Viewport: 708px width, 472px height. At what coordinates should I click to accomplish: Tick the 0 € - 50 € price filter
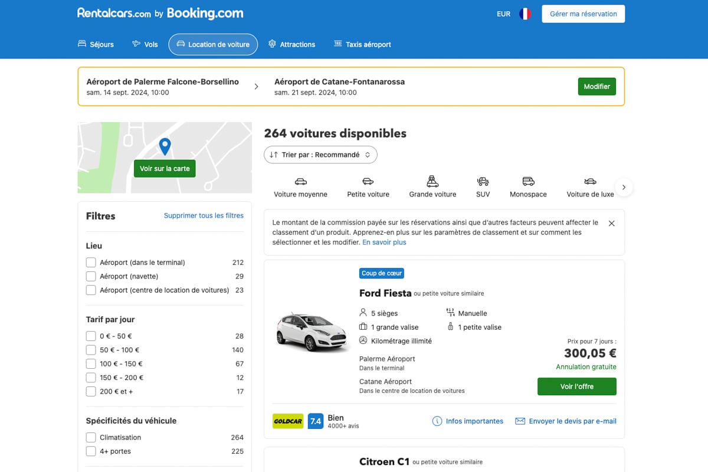click(x=91, y=336)
